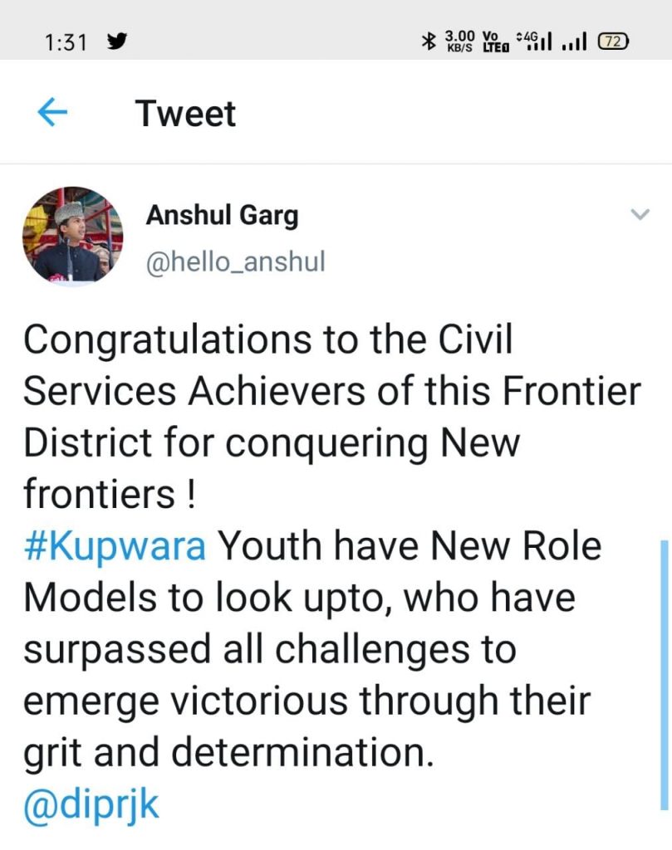Tap the Twitter bird notification icon
672x850 pixels.
tap(118, 42)
